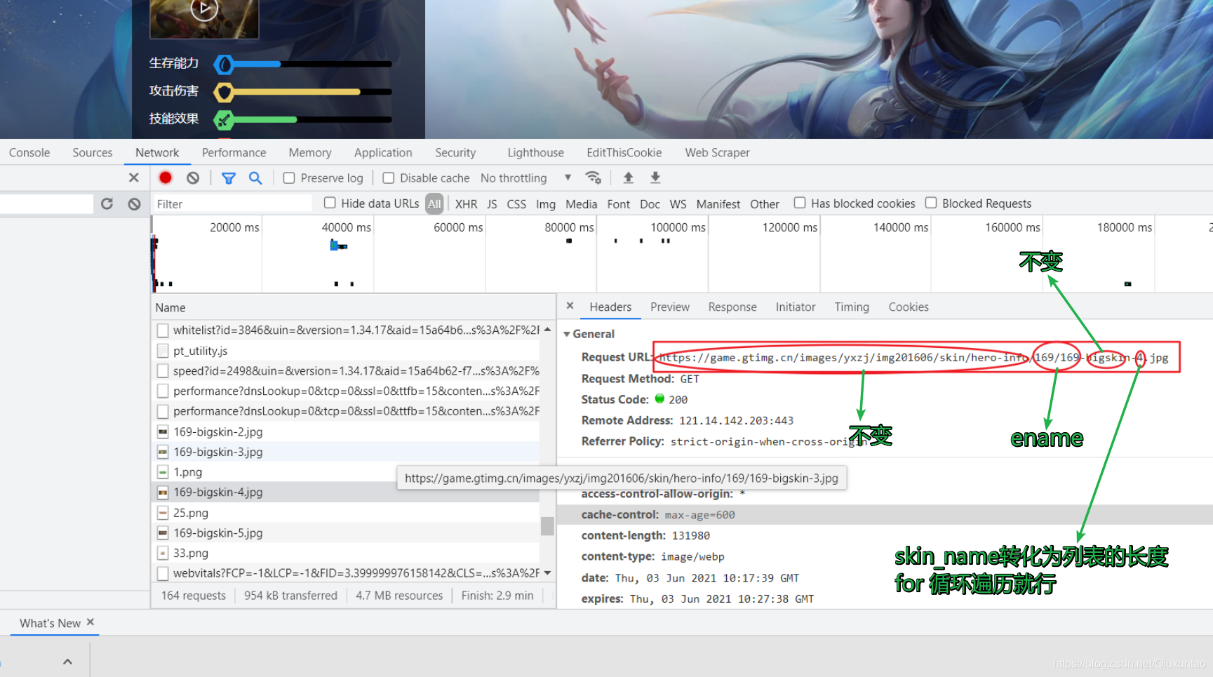
Task: Show the Response tab of the request
Action: tap(732, 307)
